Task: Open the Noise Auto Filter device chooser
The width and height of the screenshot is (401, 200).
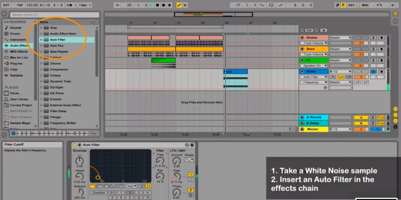Action: tap(314, 77)
